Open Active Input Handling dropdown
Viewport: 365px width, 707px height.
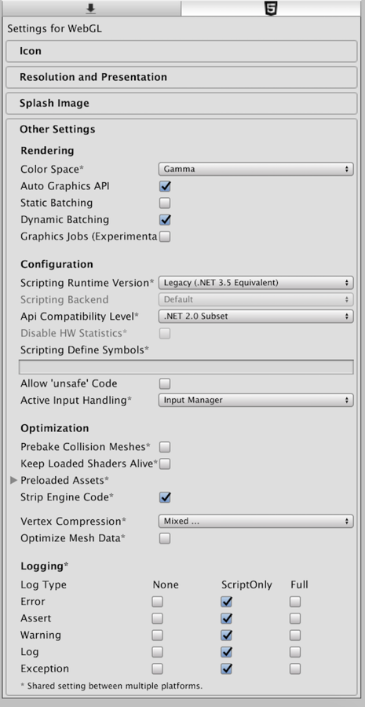[256, 400]
